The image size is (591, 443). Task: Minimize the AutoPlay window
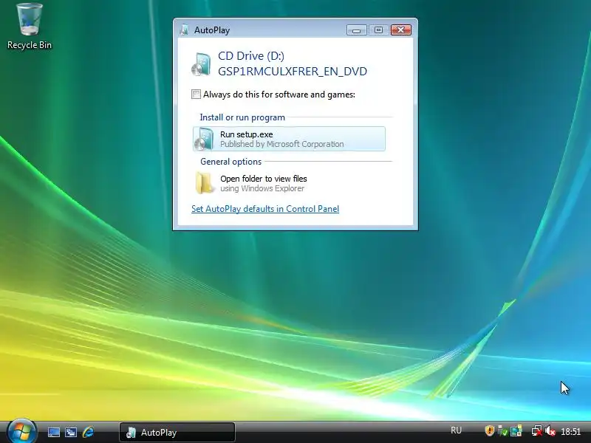[x=356, y=30]
